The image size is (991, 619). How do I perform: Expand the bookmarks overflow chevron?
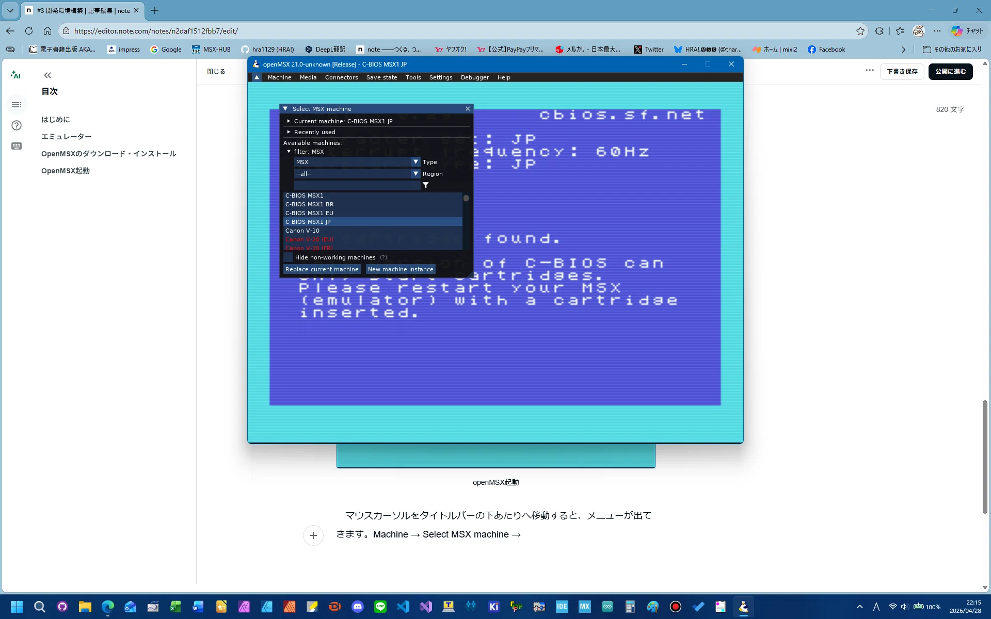903,50
